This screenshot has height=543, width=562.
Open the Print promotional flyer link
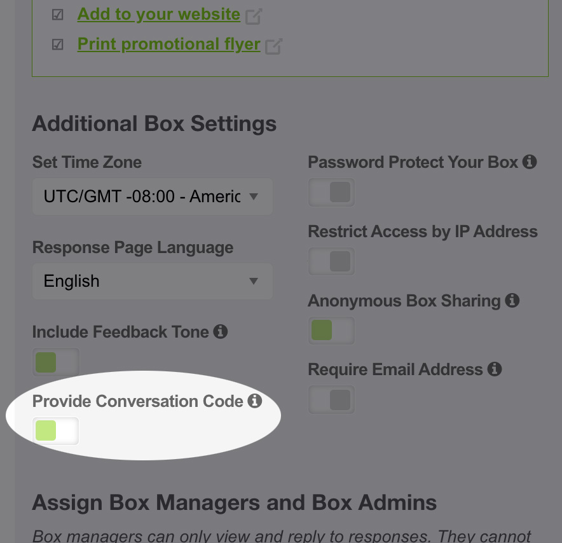pos(168,44)
